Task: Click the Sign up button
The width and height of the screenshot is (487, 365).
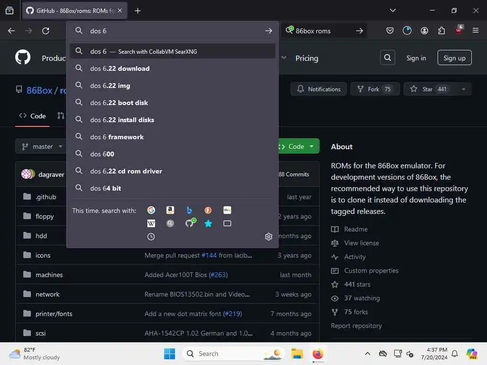Action: click(x=454, y=58)
